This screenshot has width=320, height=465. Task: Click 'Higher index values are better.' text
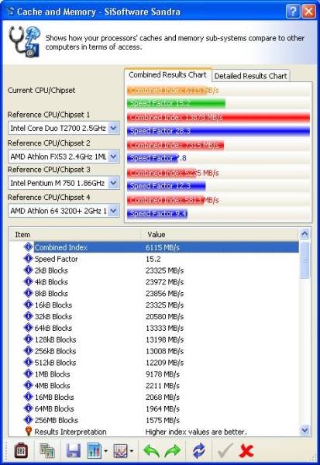point(196,432)
